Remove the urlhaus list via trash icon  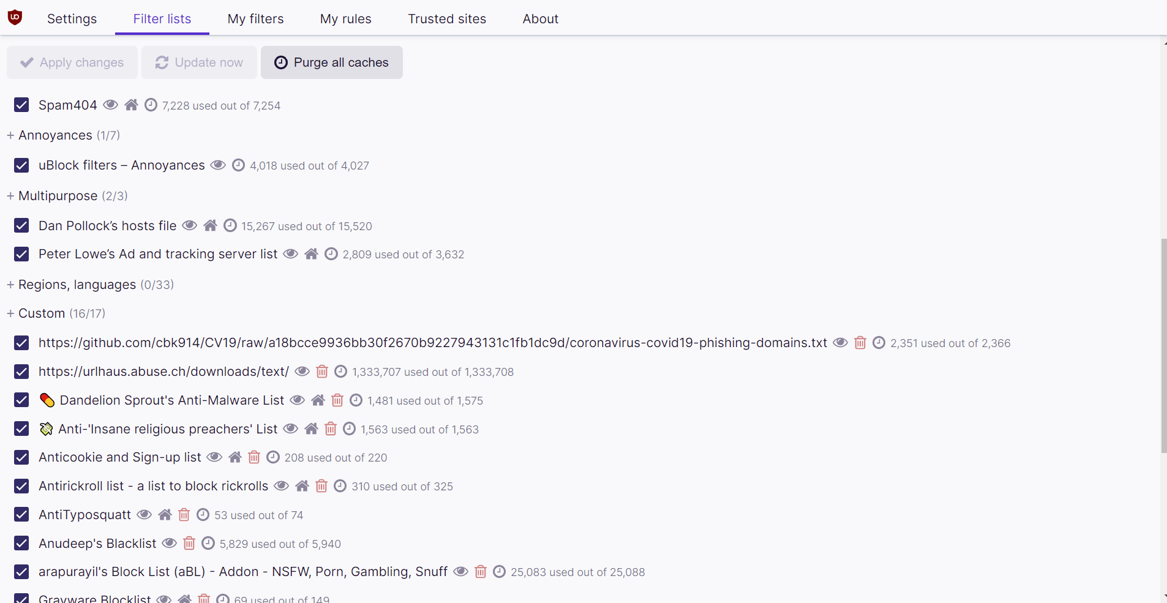(322, 371)
